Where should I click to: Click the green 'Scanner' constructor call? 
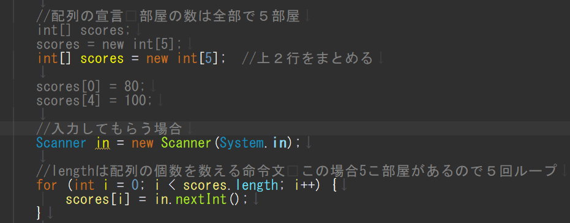[186, 143]
